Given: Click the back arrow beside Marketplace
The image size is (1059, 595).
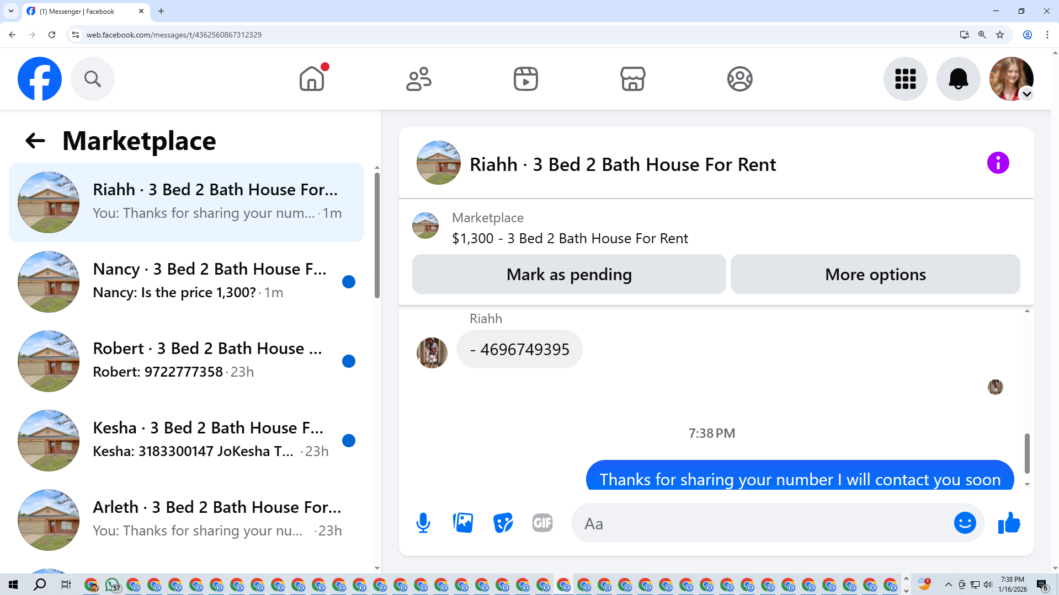Looking at the screenshot, I should (x=35, y=141).
